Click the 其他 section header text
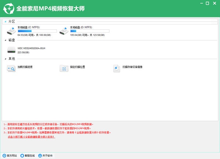This screenshot has height=159, width=220. point(12,59)
